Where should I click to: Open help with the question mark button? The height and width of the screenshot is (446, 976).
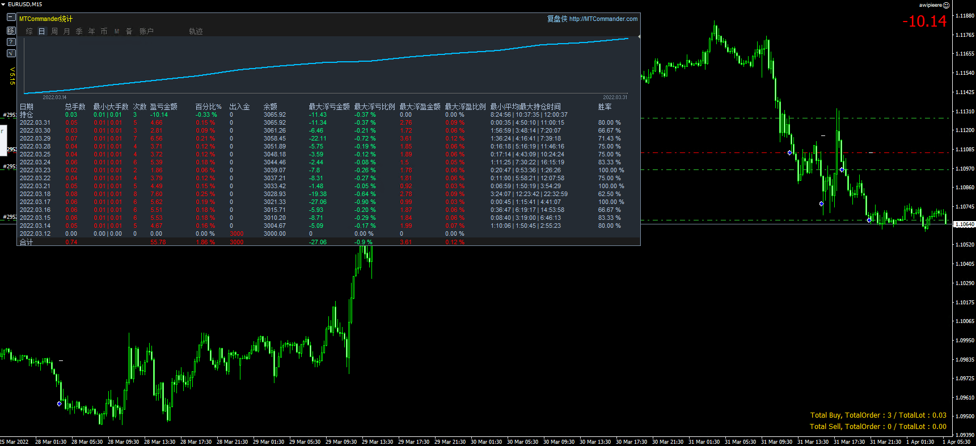[11, 42]
